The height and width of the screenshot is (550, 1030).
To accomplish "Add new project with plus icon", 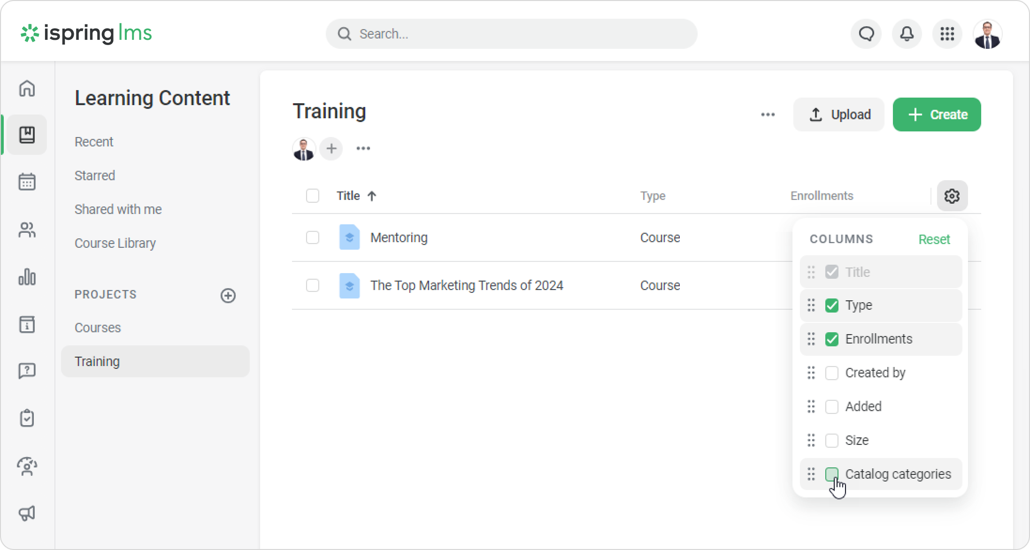I will coord(228,295).
